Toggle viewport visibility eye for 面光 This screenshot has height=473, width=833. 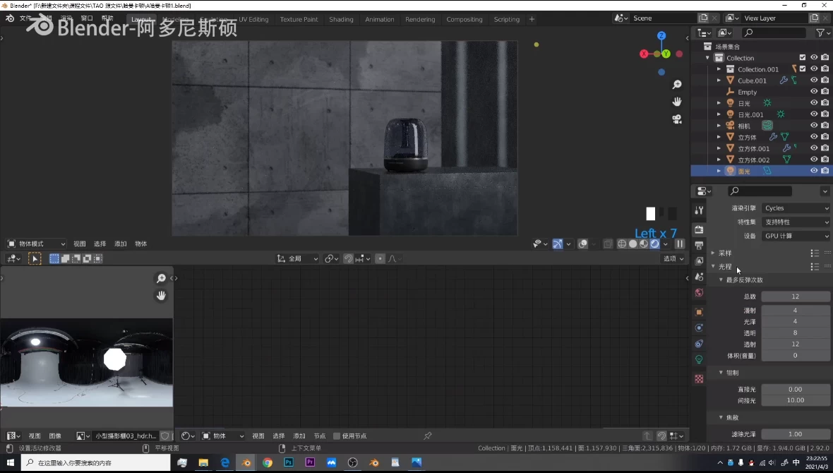[x=813, y=170]
